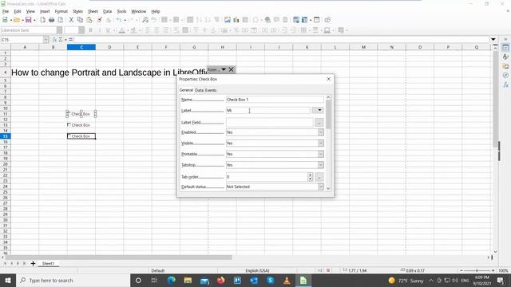511x287 pixels.
Task: Close the Properties: Check Box dialog
Action: click(x=328, y=79)
